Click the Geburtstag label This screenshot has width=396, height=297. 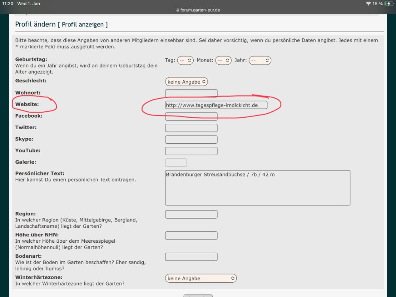(x=31, y=59)
